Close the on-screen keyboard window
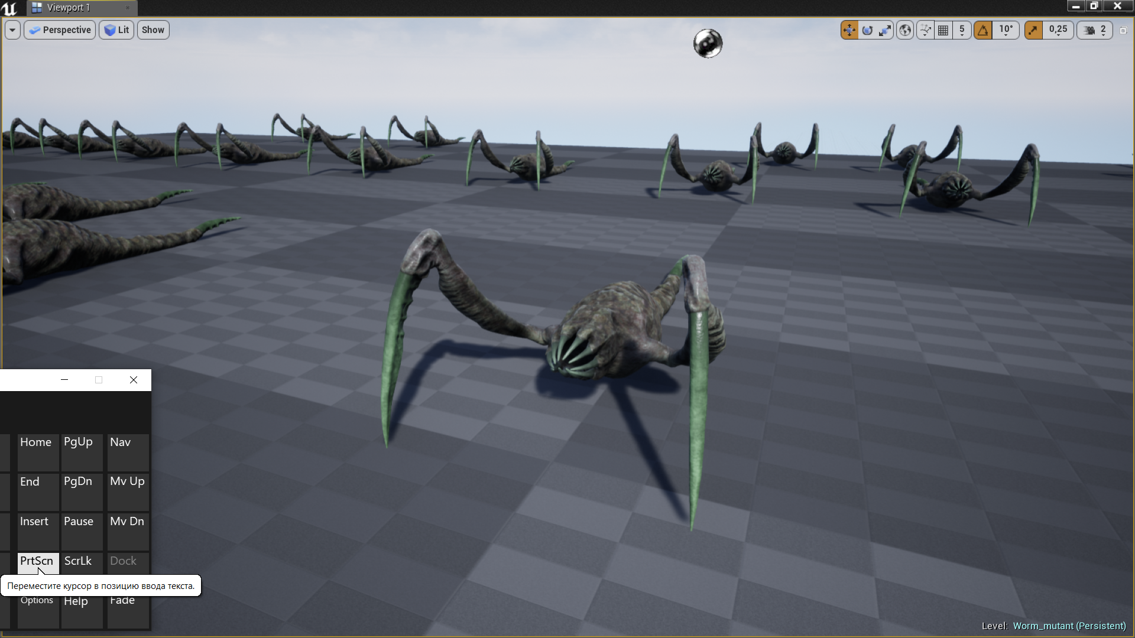The width and height of the screenshot is (1135, 638). (x=134, y=380)
